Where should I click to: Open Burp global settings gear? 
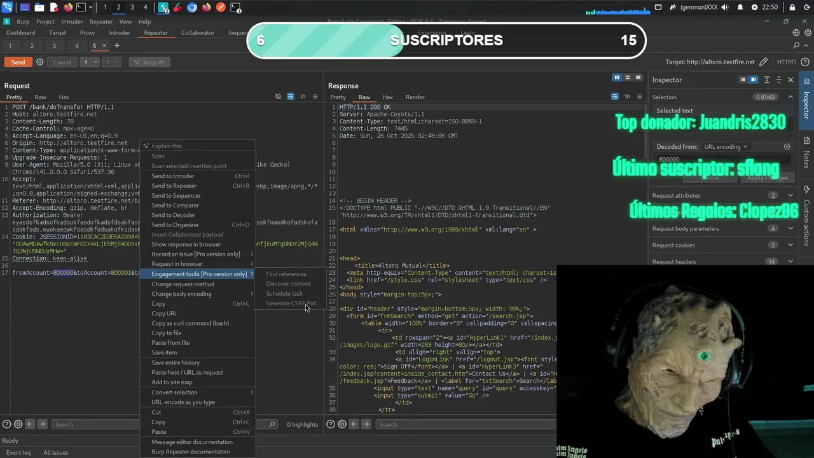(807, 32)
